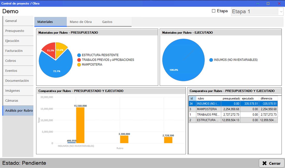Enable the Etapa checkbox

pos(213,11)
